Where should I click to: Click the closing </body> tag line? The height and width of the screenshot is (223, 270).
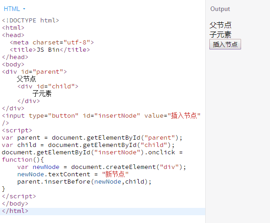point(15,204)
